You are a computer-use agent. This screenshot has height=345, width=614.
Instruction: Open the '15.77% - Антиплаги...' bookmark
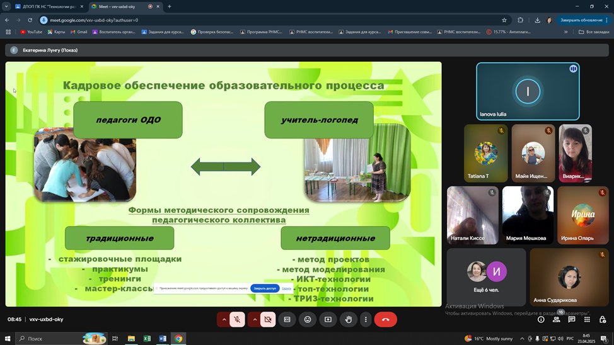(x=508, y=32)
